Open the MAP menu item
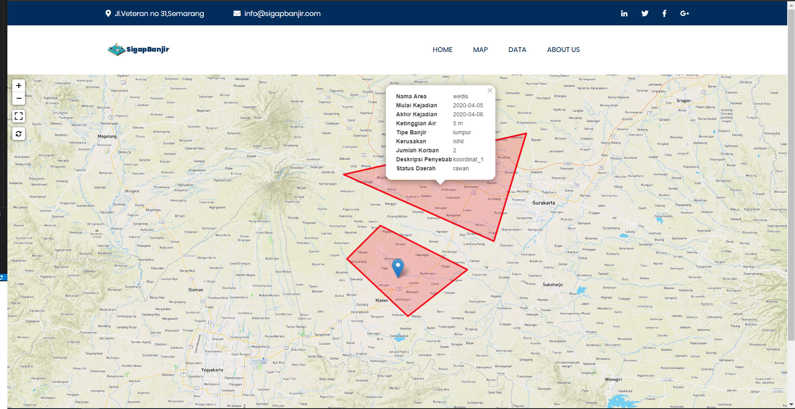The image size is (795, 409). tap(480, 50)
